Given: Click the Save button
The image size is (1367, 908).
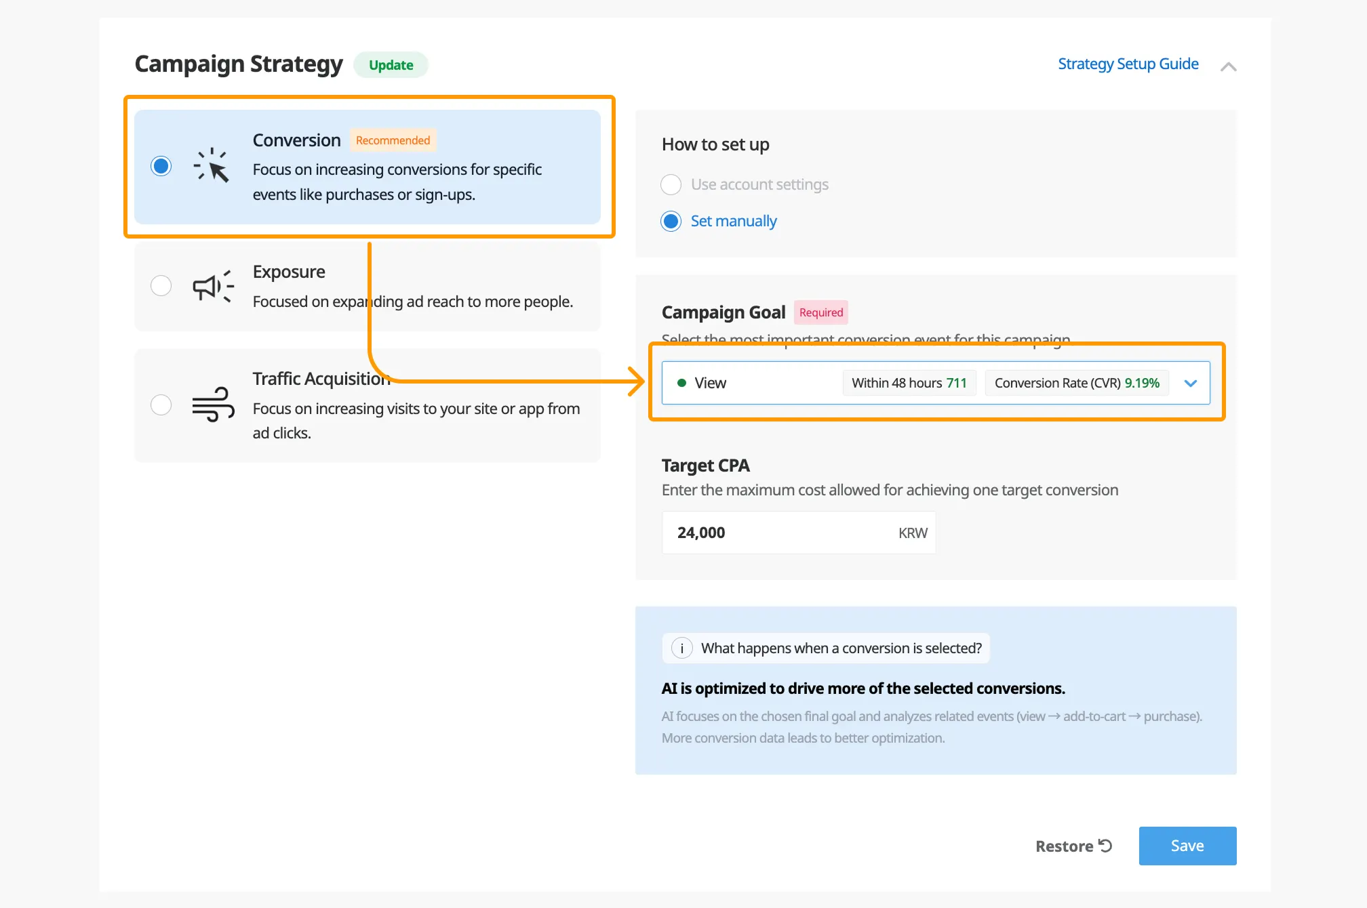Looking at the screenshot, I should click(x=1187, y=846).
